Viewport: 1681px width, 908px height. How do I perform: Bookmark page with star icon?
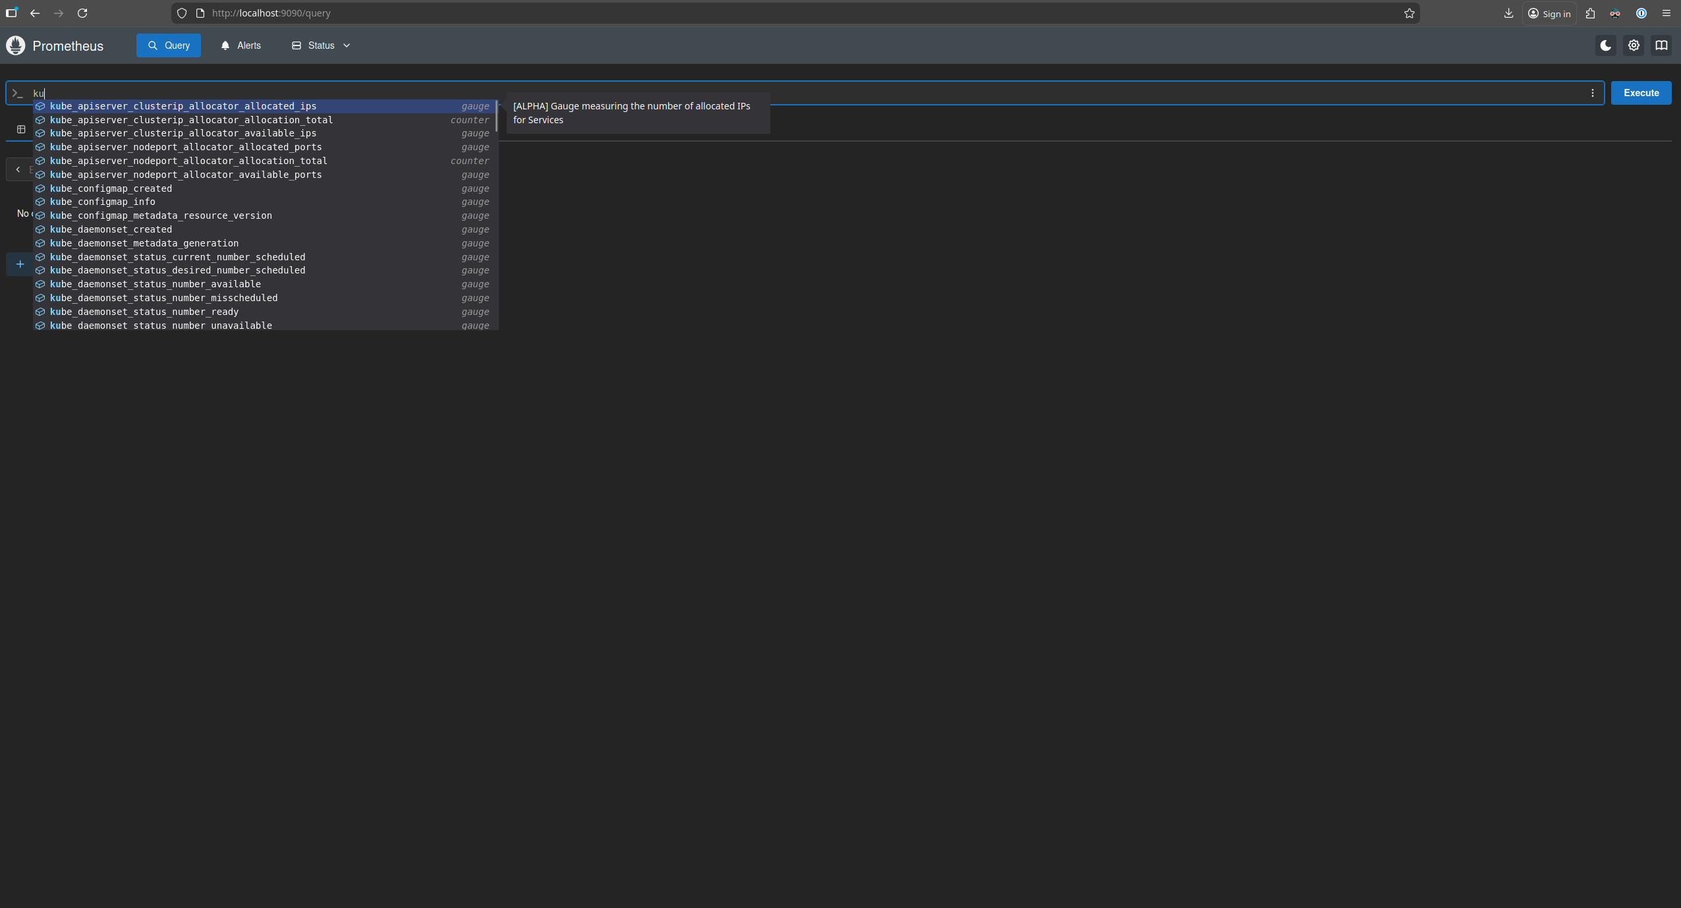point(1409,13)
